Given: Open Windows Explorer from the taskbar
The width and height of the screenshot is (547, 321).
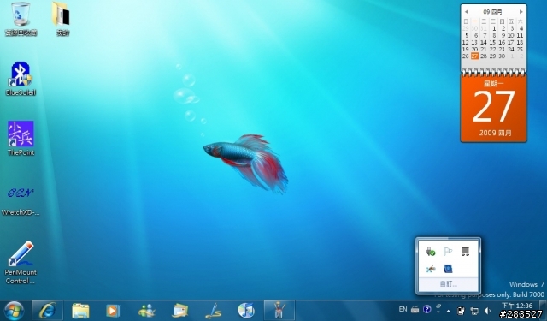Looking at the screenshot, I should 80,311.
